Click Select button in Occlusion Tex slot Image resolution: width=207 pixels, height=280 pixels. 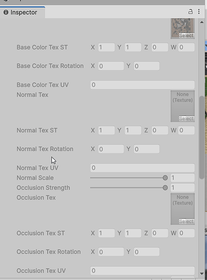[x=186, y=221]
